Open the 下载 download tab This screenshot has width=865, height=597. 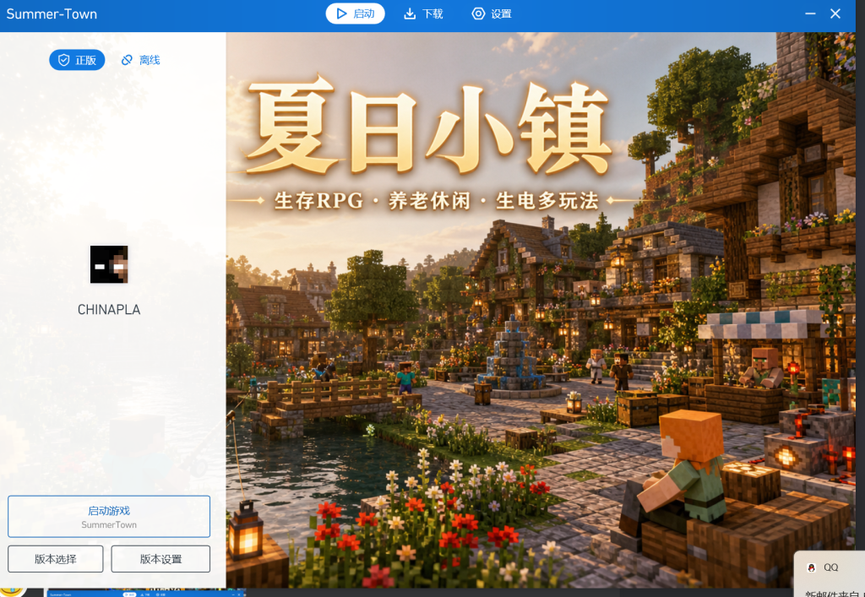click(423, 14)
